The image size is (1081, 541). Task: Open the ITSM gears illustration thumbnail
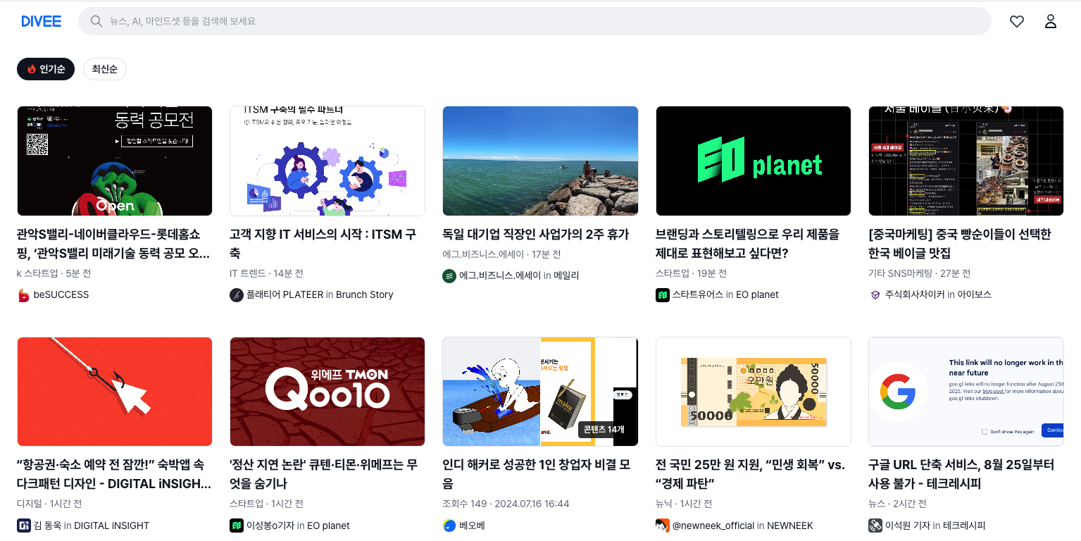(327, 161)
